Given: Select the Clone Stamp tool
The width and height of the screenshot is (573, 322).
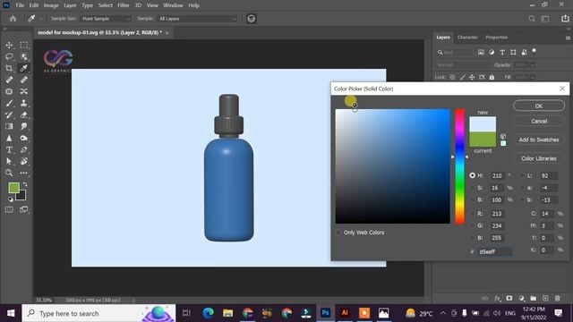Looking at the screenshot, I should point(24,104).
